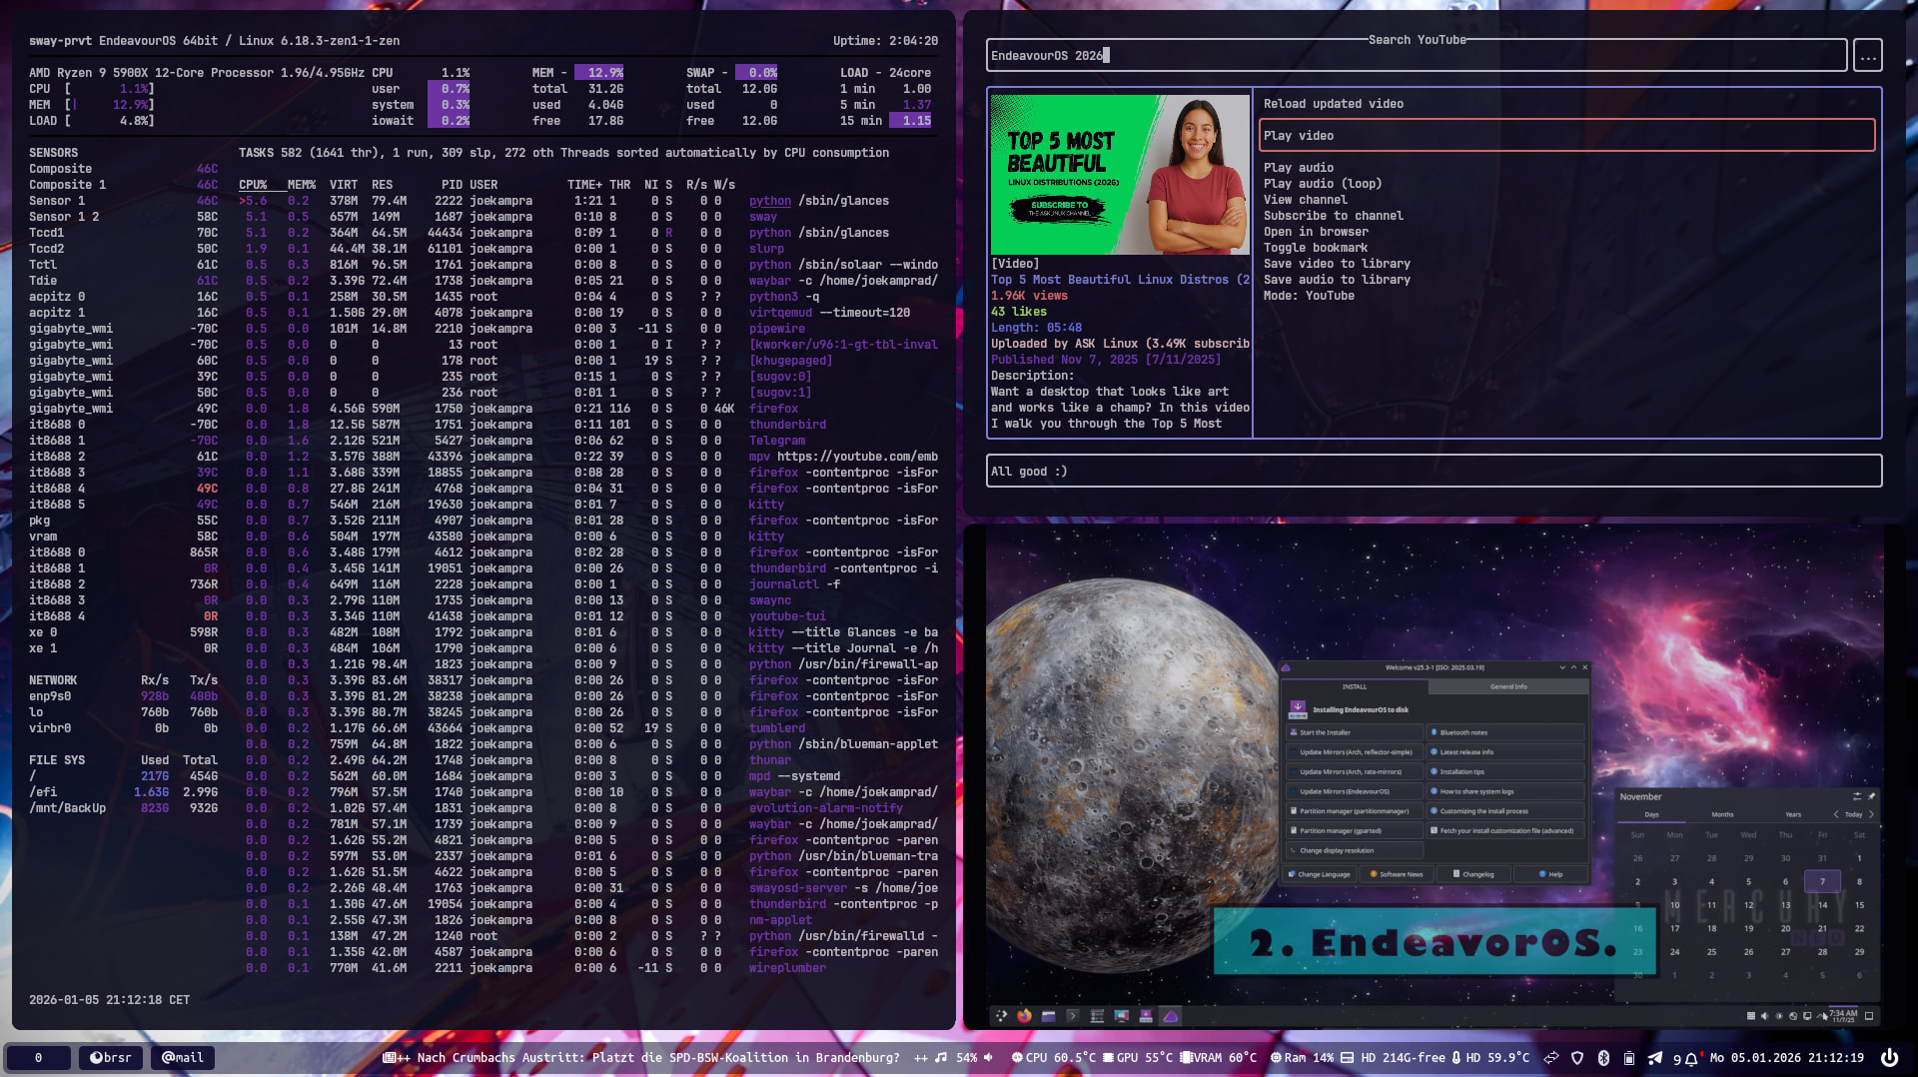
Task: Click the Ram 14% module
Action: point(1302,1058)
